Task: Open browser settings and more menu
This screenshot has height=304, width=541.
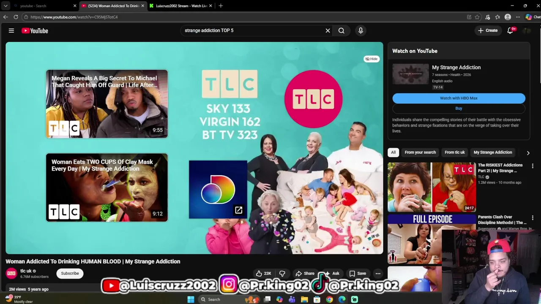Action: click(x=518, y=17)
